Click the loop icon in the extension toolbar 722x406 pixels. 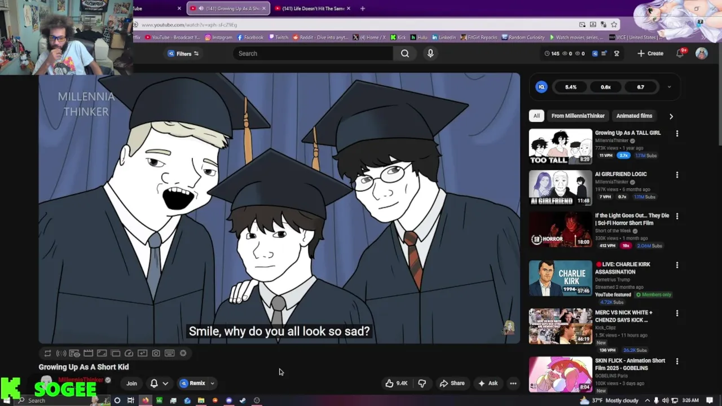coord(47,353)
